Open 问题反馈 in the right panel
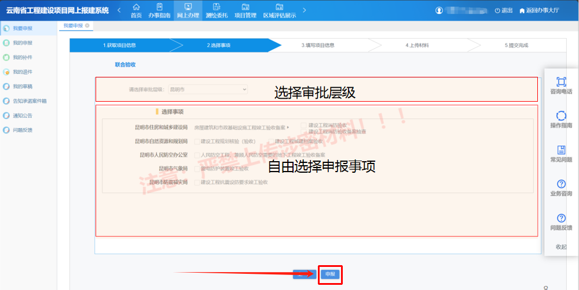 (561, 222)
